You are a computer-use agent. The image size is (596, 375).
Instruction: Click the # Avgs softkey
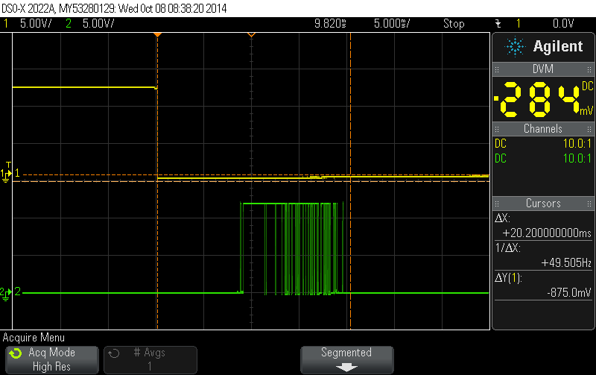point(150,359)
